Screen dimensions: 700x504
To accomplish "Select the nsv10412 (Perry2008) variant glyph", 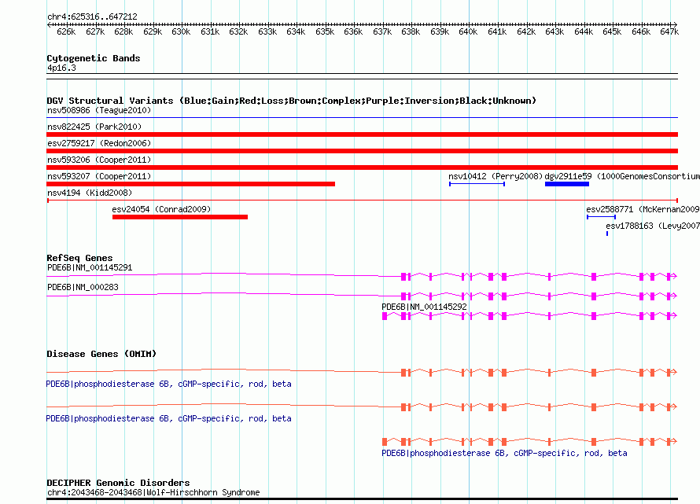I will click(x=477, y=184).
